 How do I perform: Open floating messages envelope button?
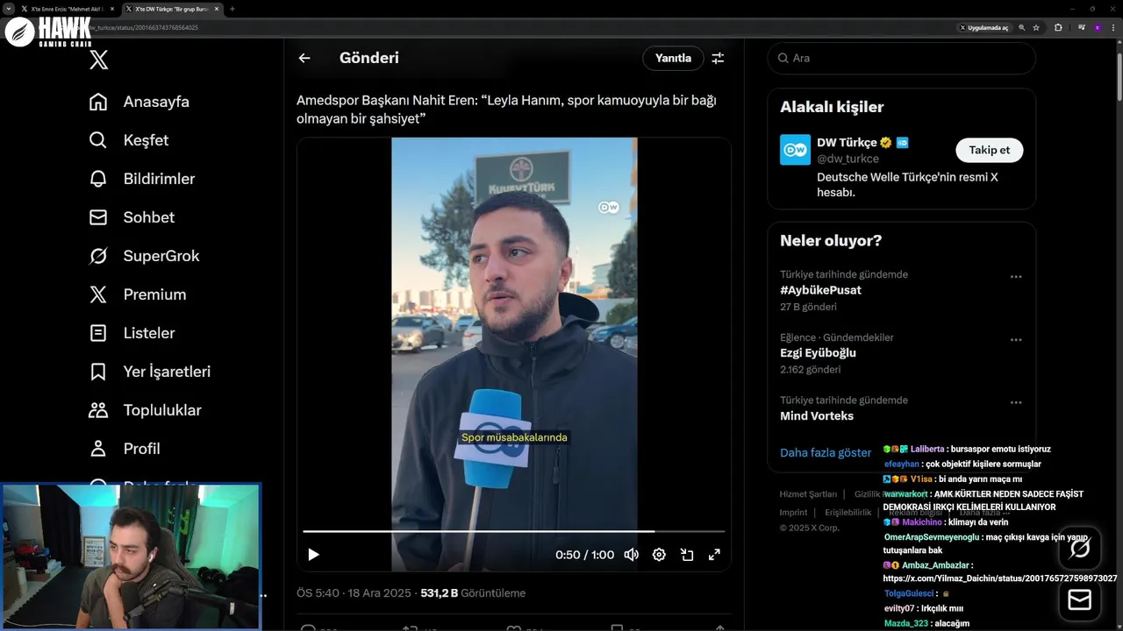(x=1080, y=600)
